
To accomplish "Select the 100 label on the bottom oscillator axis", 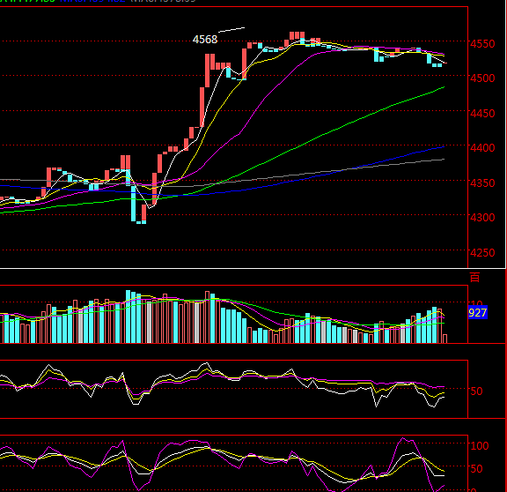I will pos(480,445).
